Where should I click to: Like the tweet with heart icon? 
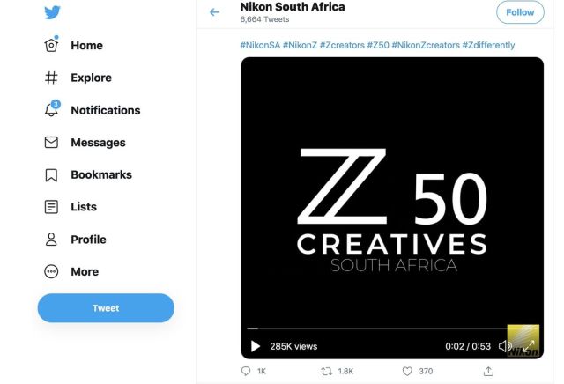[x=407, y=371]
